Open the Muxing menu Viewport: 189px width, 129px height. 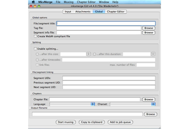69,2
